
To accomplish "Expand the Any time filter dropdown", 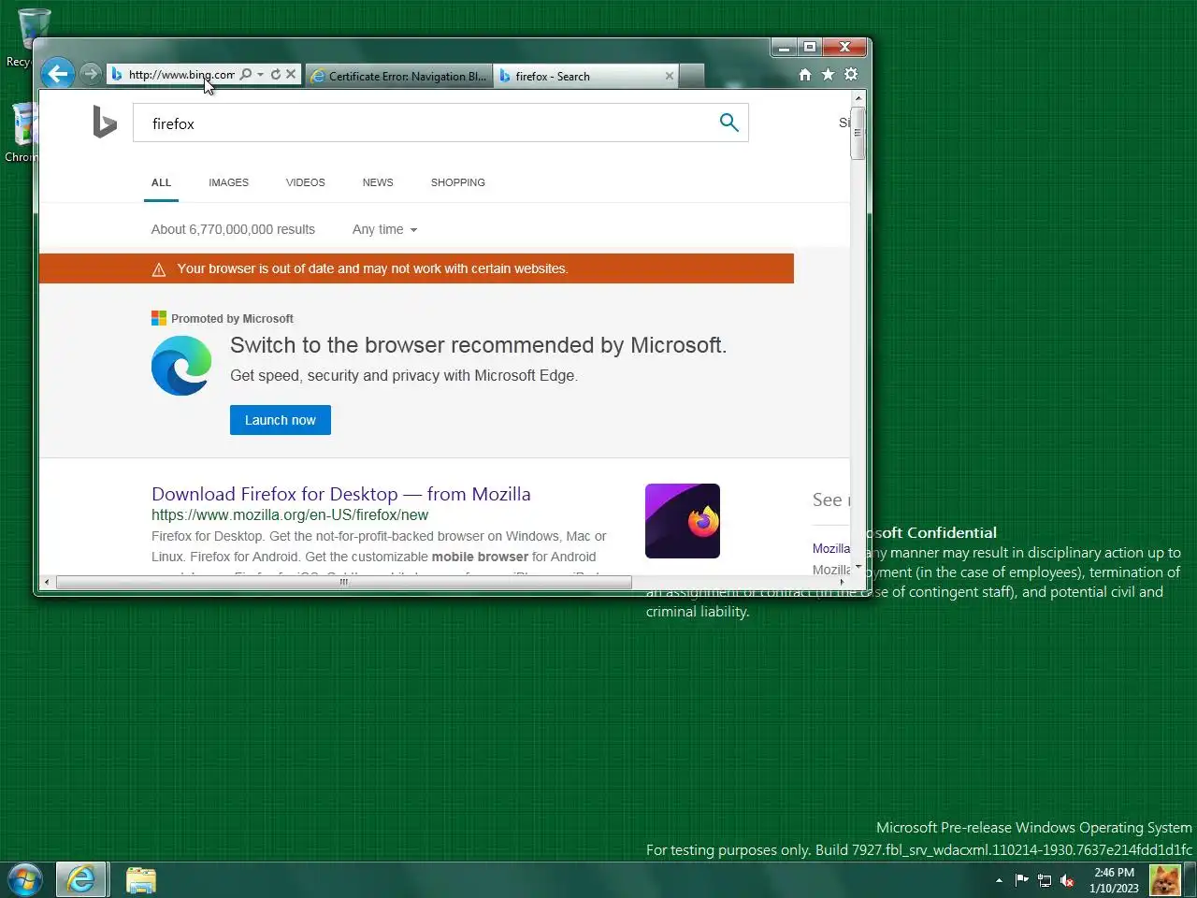I will point(384,229).
